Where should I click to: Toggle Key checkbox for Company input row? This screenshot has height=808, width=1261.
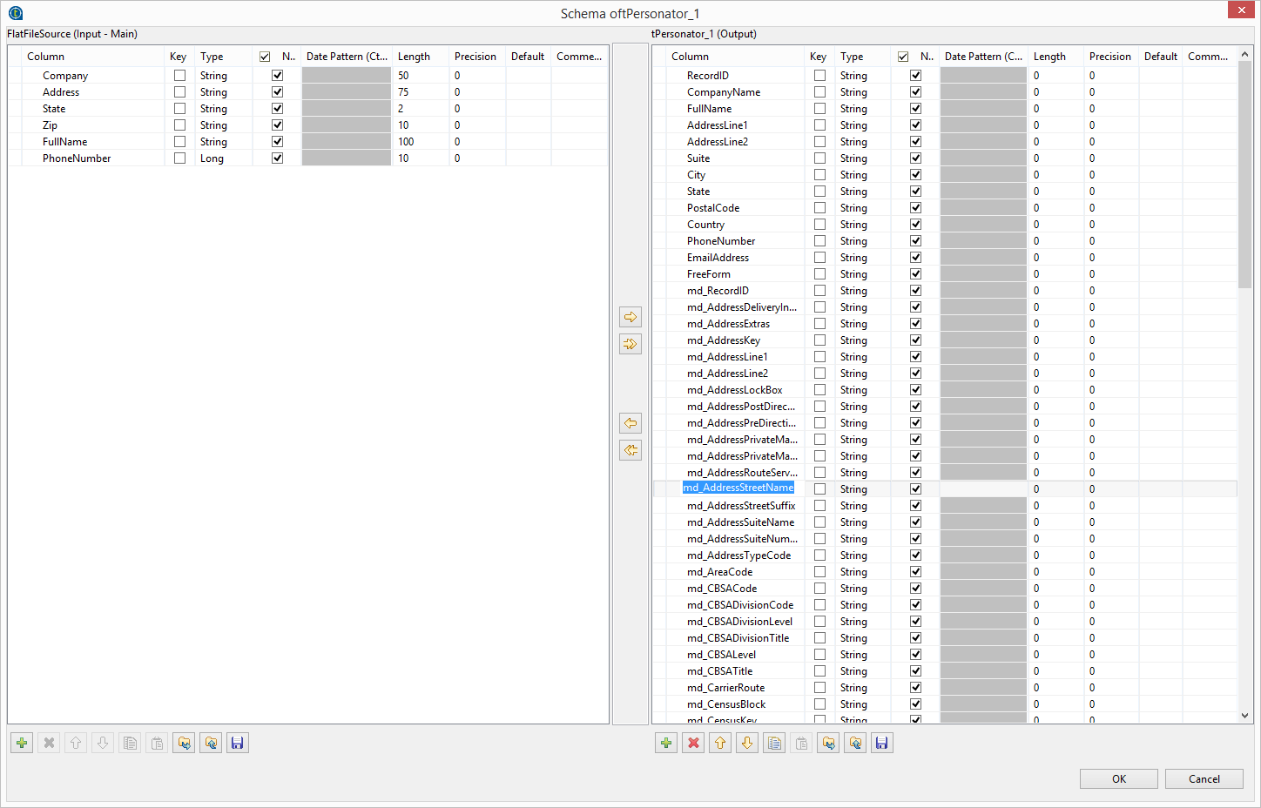179,76
